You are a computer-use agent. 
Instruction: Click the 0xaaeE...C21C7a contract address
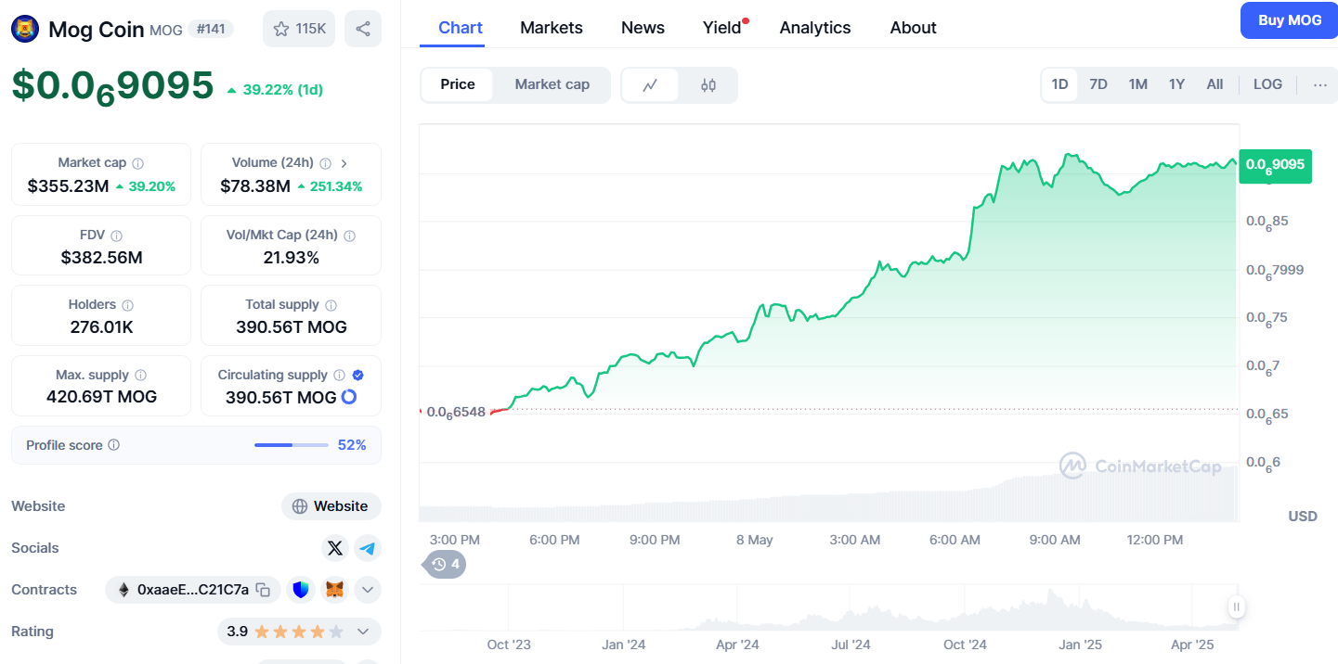click(x=192, y=590)
